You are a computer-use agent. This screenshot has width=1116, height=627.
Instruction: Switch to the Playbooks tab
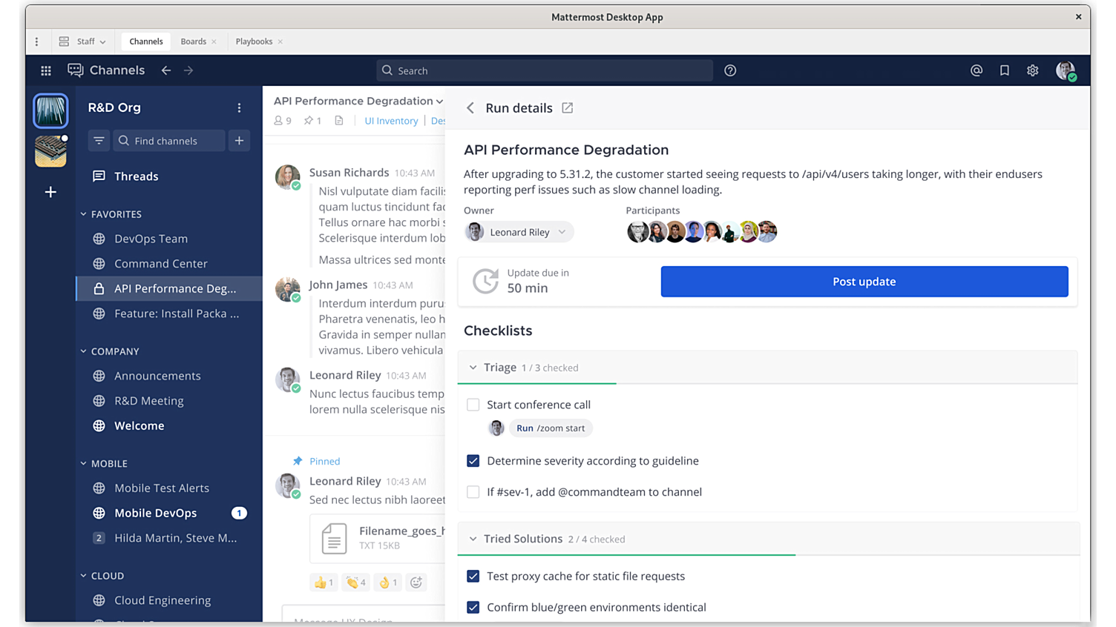[x=254, y=42]
